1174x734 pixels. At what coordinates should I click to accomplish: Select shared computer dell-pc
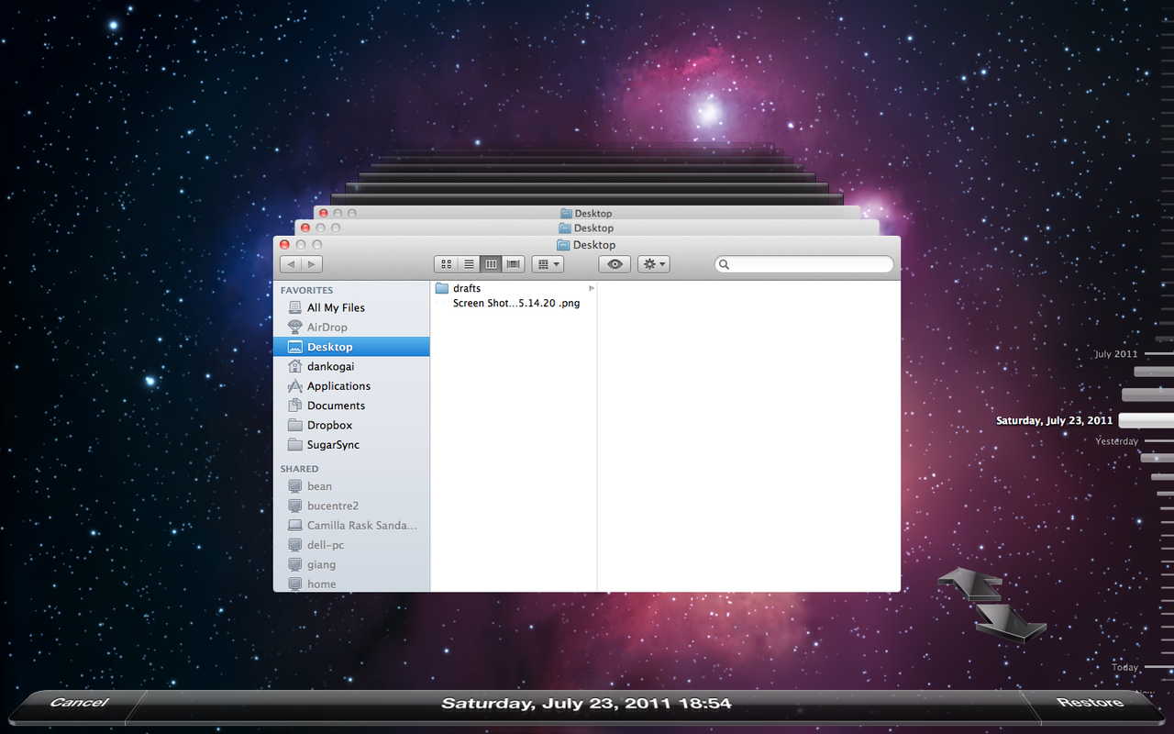(351, 545)
